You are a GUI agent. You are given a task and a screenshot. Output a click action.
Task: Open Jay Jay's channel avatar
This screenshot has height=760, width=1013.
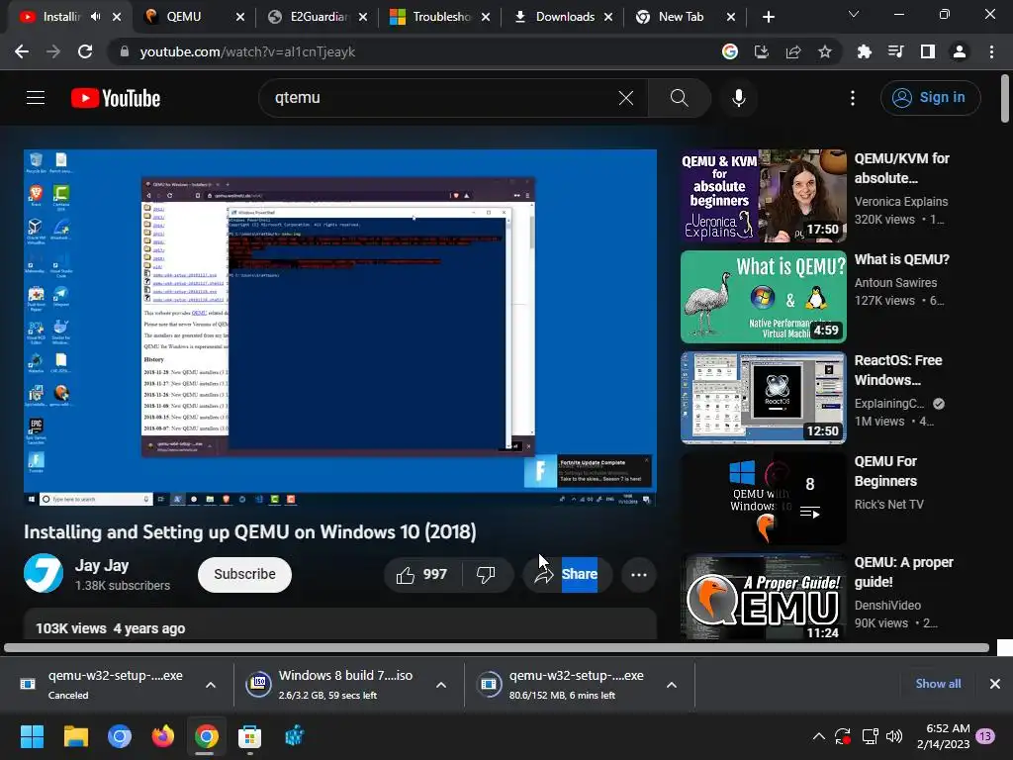pos(44,573)
